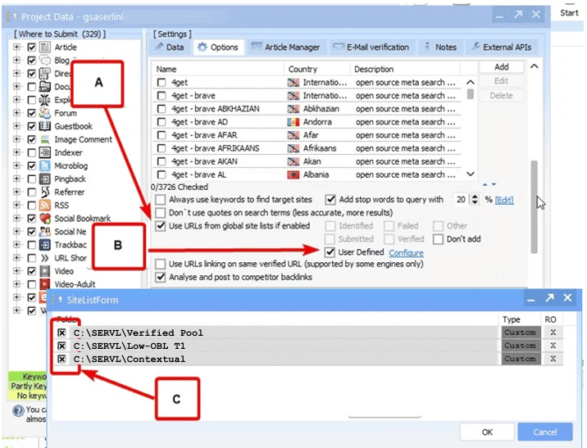Click the stop words Edit link
This screenshot has width=587, height=448.
(504, 200)
